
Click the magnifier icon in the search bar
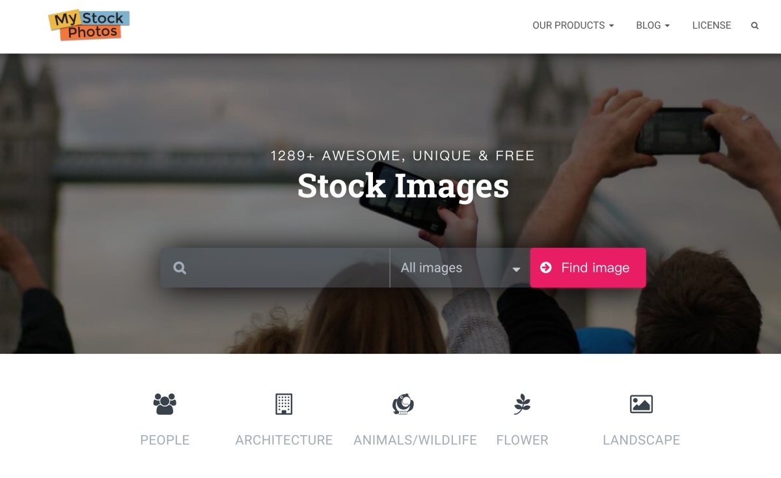(x=180, y=268)
